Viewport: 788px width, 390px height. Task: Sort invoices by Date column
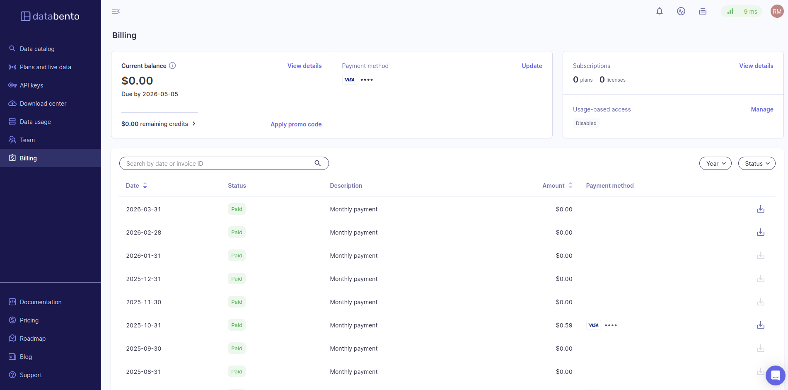point(137,186)
